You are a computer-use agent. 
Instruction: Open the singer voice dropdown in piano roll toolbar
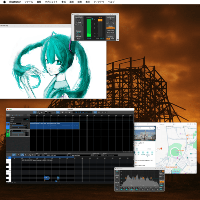click(x=55, y=155)
